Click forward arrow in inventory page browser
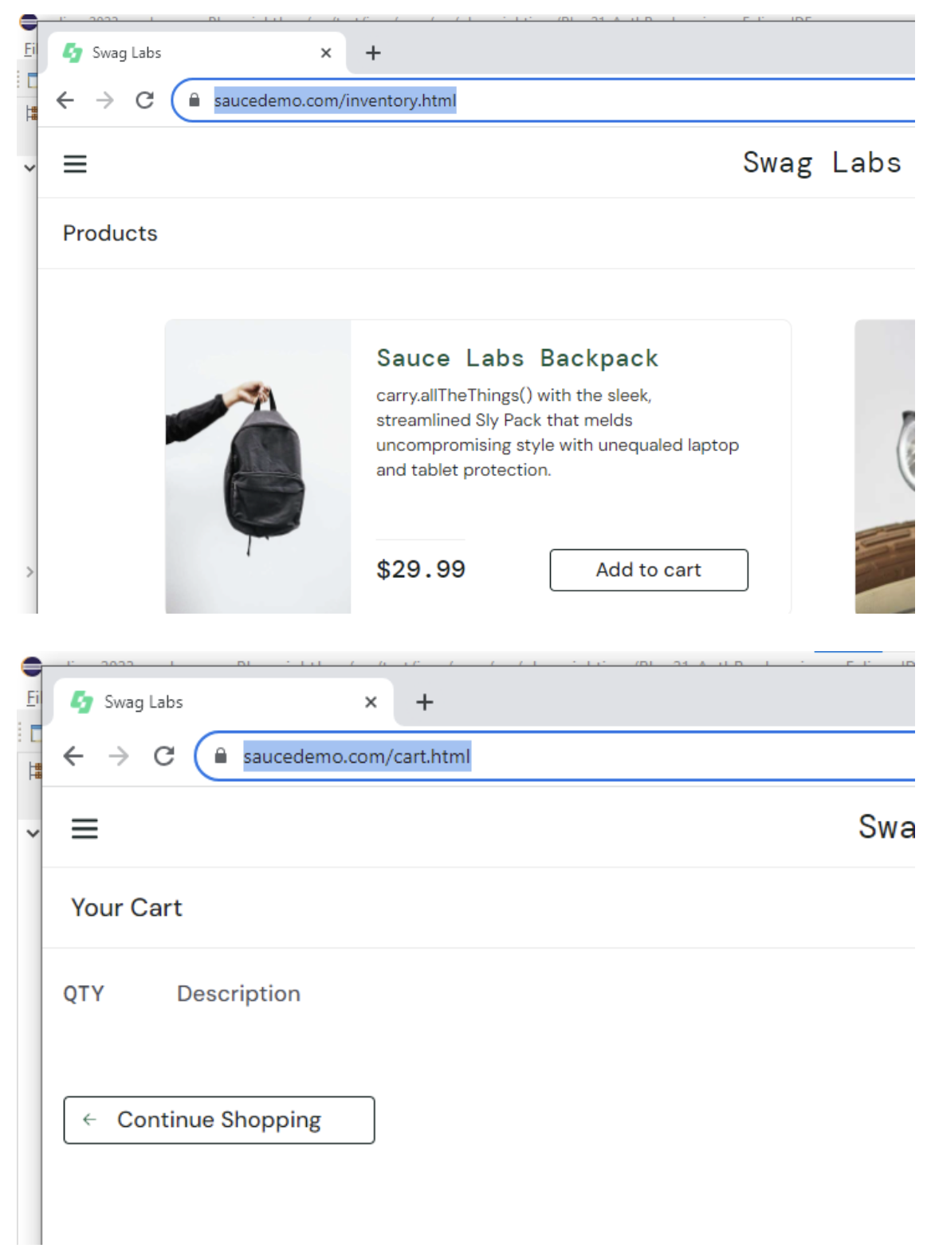The image size is (931, 1256). pos(104,100)
